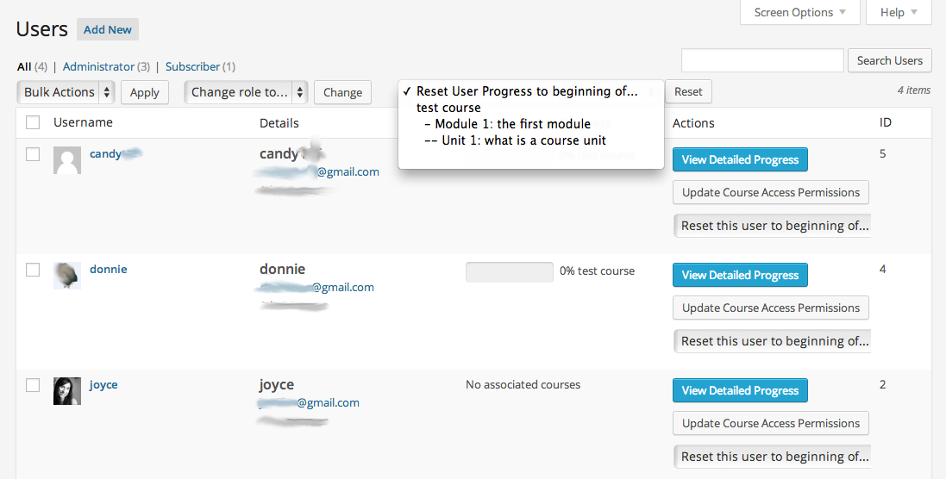Tick the checkbox next to joyce

(x=33, y=385)
